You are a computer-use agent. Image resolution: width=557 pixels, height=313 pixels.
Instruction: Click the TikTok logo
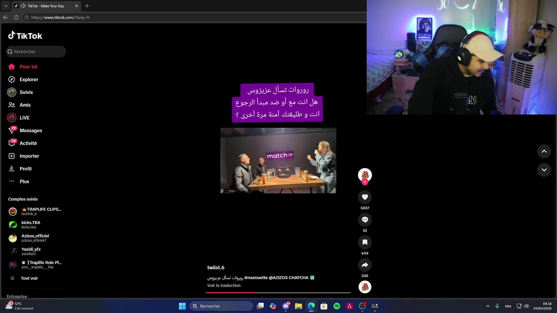point(25,36)
